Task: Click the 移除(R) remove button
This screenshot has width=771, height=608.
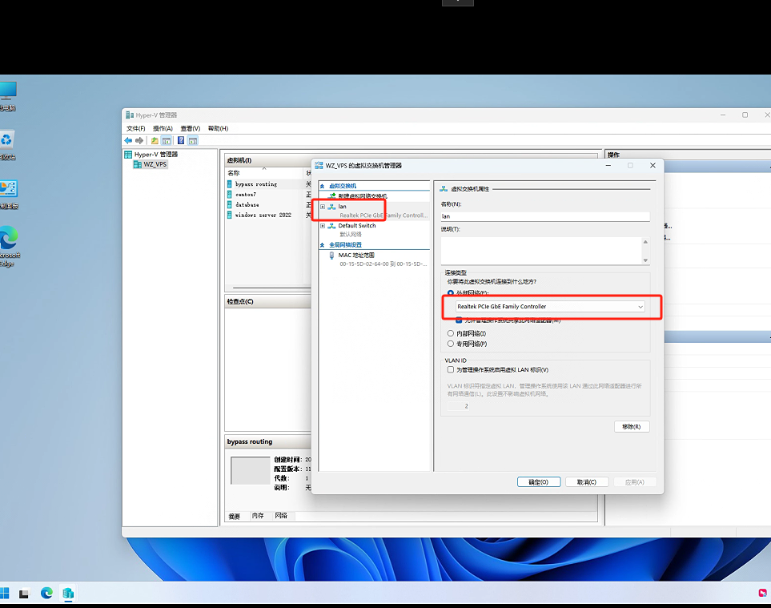Action: pyautogui.click(x=632, y=426)
